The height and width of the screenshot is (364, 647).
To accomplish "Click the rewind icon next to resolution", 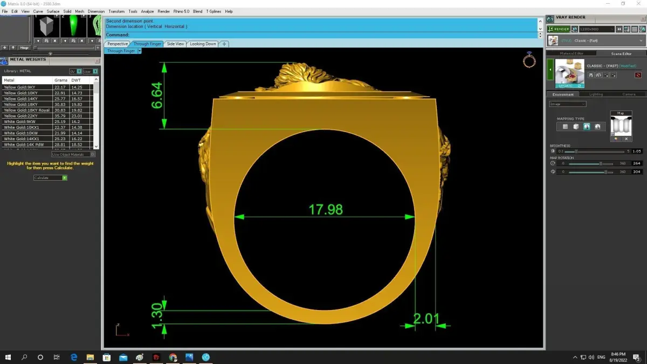I will coord(621,29).
